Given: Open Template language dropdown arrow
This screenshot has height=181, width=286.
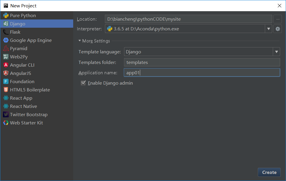Looking at the screenshot, I should pyautogui.click(x=277, y=52).
